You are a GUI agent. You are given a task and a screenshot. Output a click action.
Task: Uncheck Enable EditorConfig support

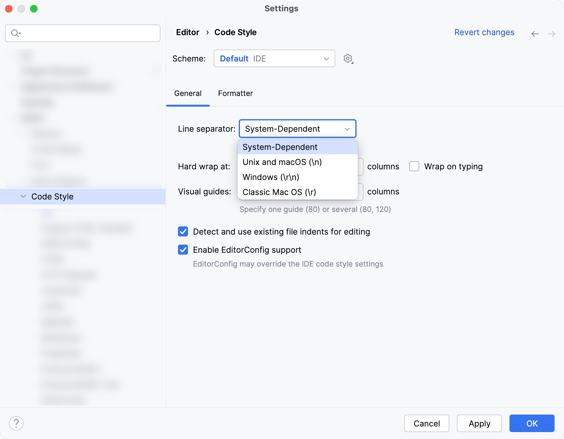pyautogui.click(x=183, y=250)
